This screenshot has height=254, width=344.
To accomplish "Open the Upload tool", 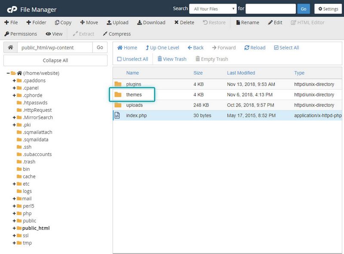I will (117, 22).
